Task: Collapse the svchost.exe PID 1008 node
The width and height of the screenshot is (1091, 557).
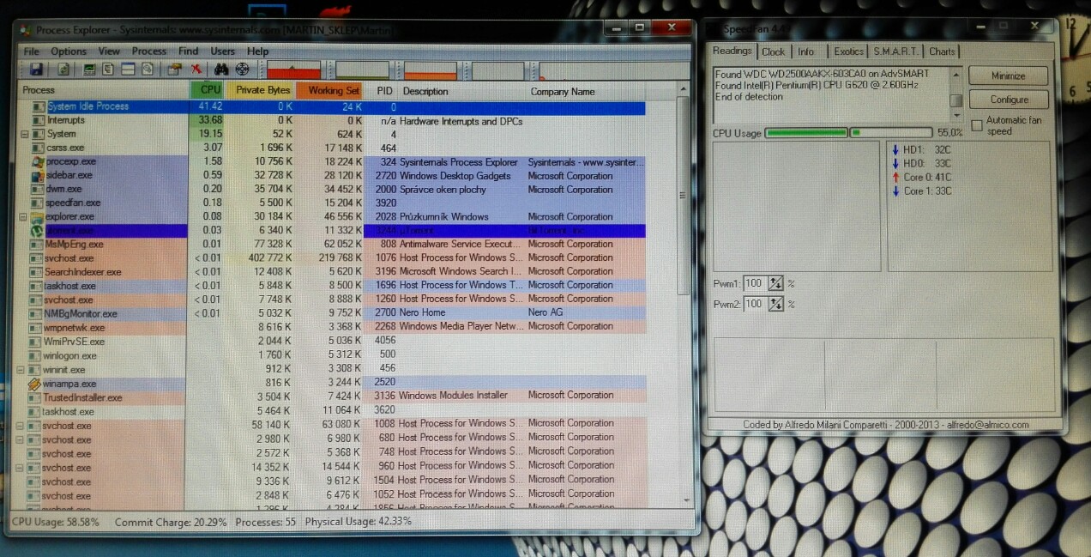Action: click(x=21, y=426)
